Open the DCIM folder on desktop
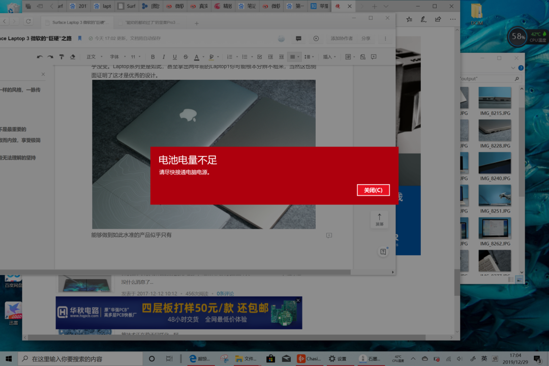 point(476,14)
